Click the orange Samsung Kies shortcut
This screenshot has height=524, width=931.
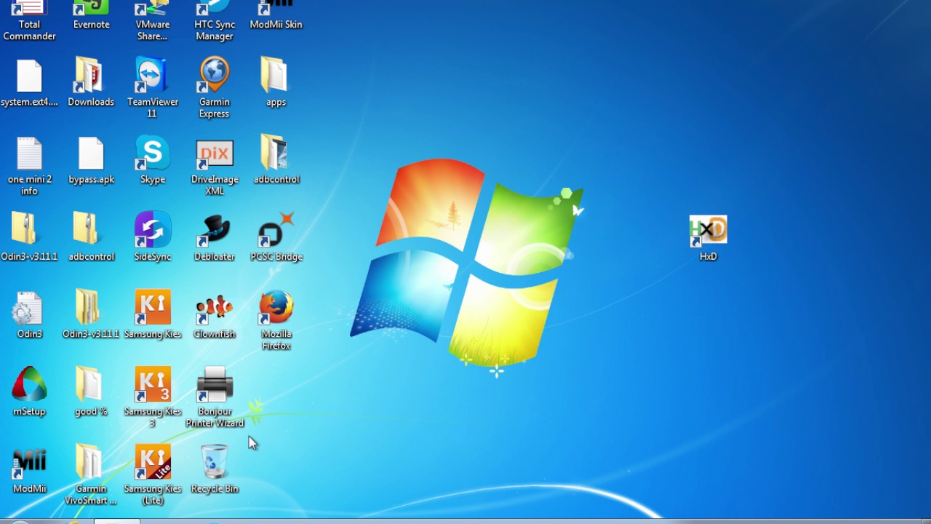[x=153, y=314]
